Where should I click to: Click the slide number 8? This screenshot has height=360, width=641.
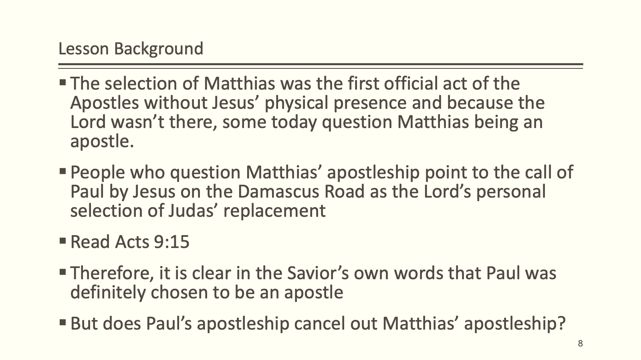click(x=581, y=344)
